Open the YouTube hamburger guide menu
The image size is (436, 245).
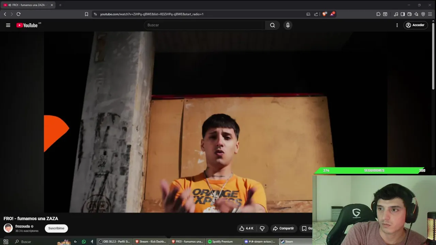pyautogui.click(x=8, y=25)
